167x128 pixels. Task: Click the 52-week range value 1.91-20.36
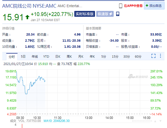pos(73,47)
